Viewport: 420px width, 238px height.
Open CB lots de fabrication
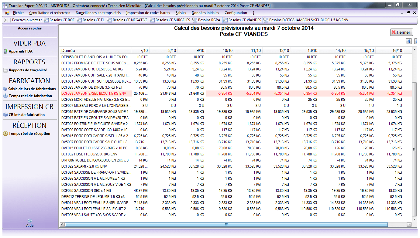[24, 115]
